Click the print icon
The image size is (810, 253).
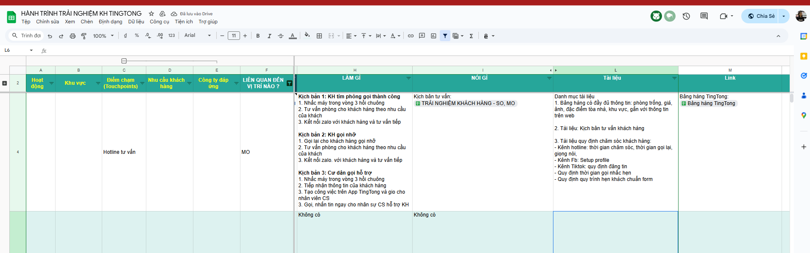pos(73,36)
